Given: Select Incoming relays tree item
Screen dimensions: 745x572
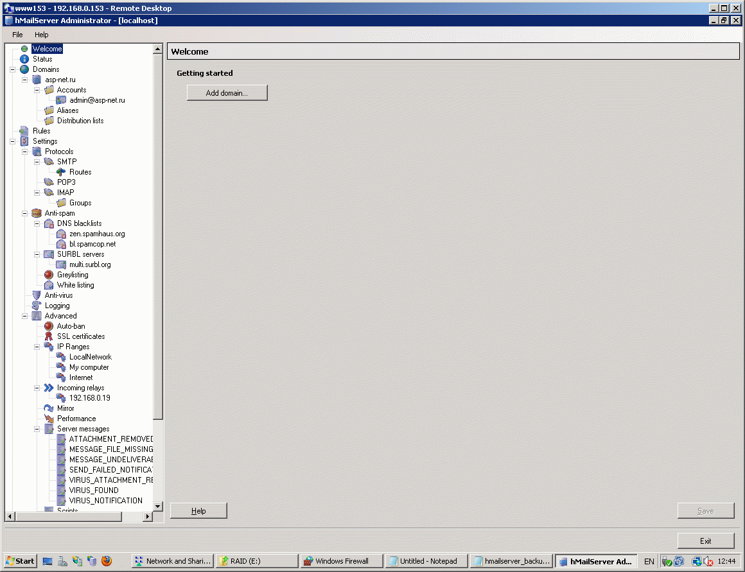Looking at the screenshot, I should pos(80,388).
